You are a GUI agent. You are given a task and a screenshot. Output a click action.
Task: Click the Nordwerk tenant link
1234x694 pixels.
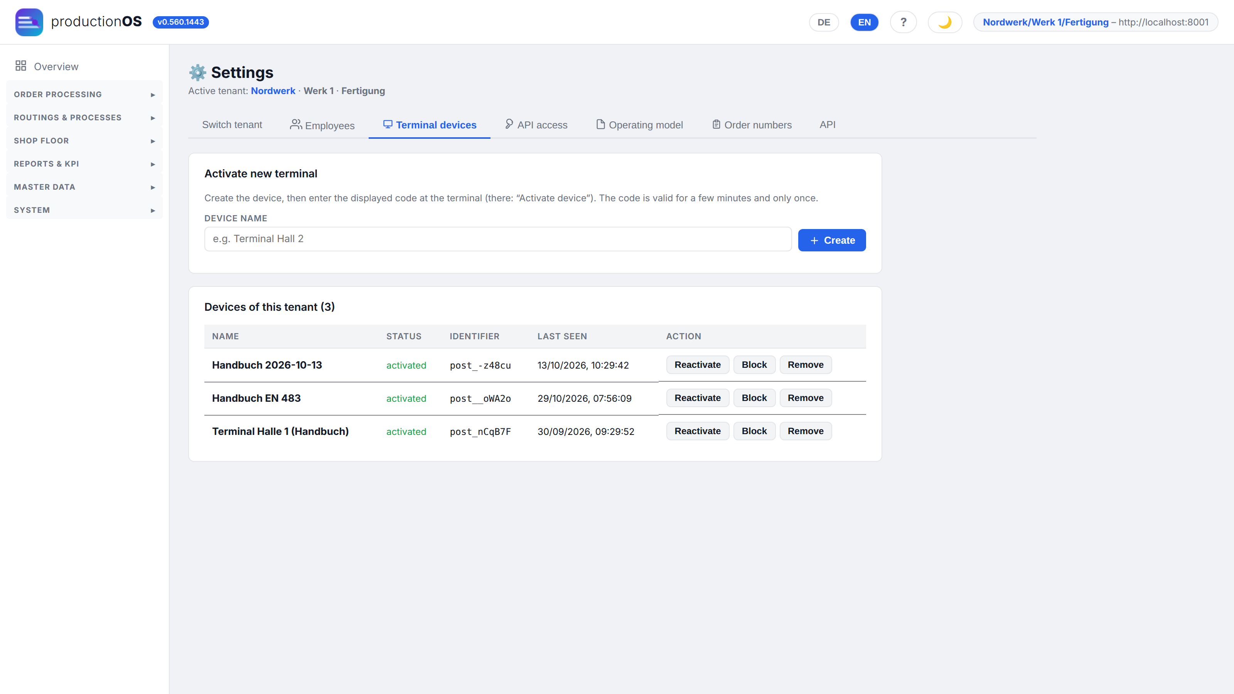(x=273, y=91)
